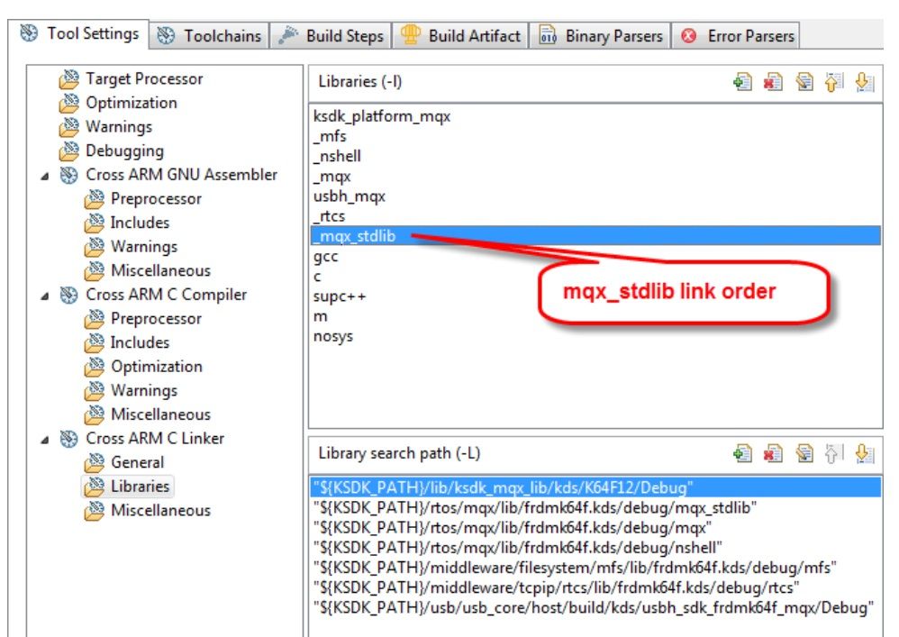Select the frdmk64f.kds/debug/mqx" search path
This screenshot has width=899, height=637.
[595, 528]
